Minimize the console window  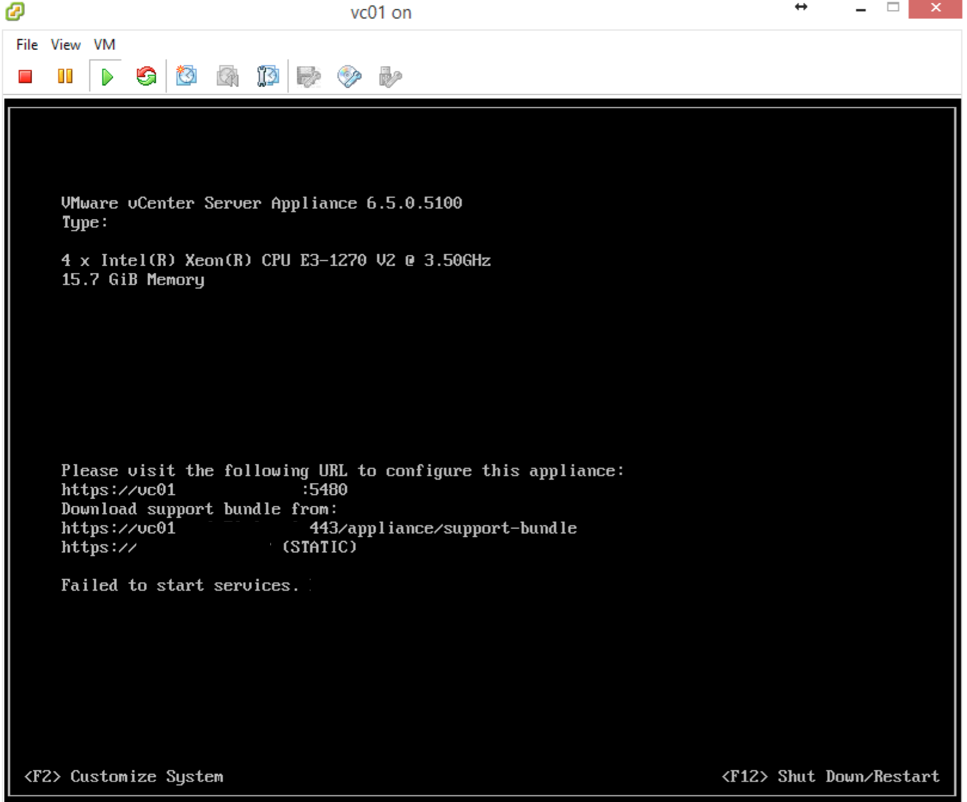pyautogui.click(x=861, y=9)
